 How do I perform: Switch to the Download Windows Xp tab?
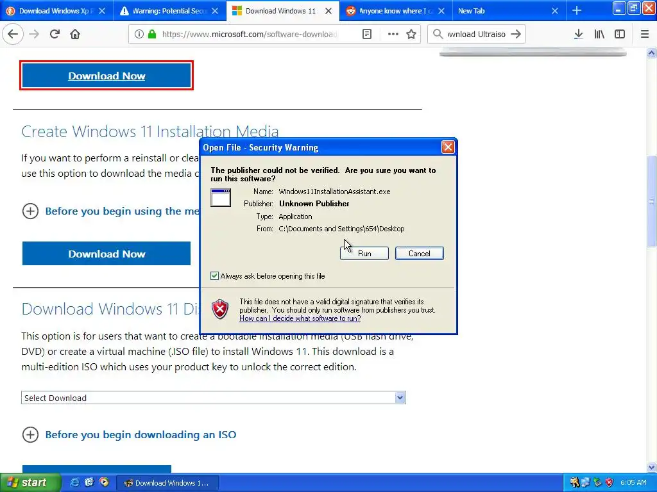tap(57, 11)
